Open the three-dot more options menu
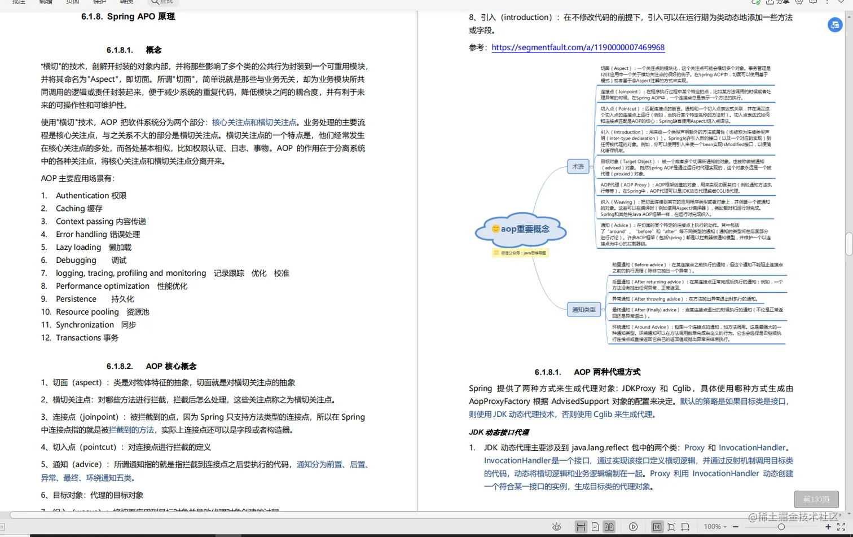The width and height of the screenshot is (853, 537). (827, 3)
